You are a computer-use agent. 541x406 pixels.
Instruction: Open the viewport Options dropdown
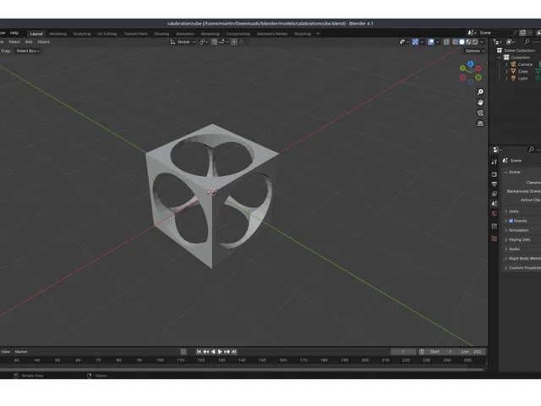click(474, 51)
